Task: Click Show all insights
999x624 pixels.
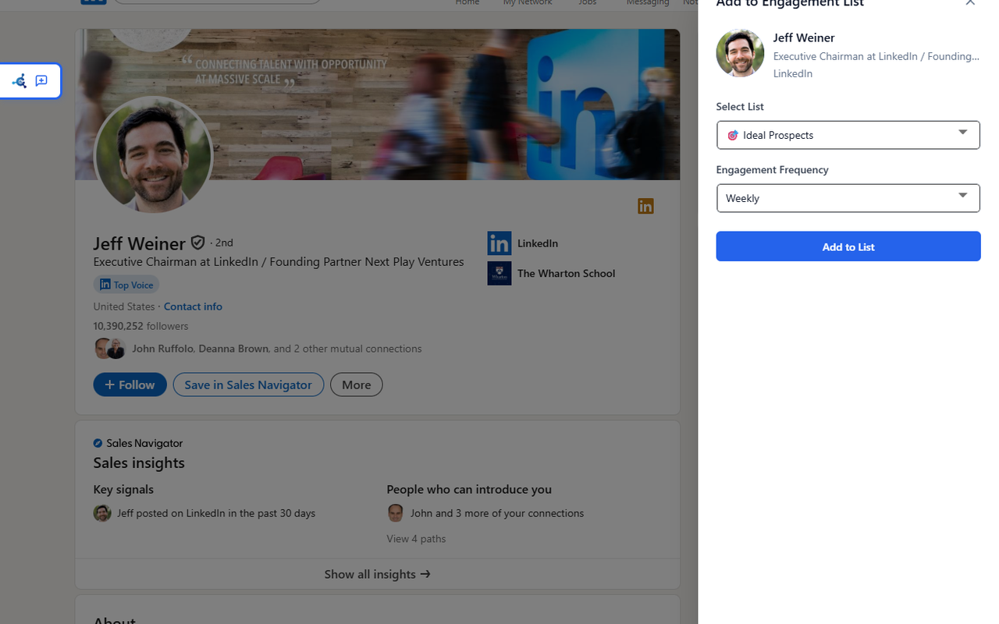Action: point(378,574)
